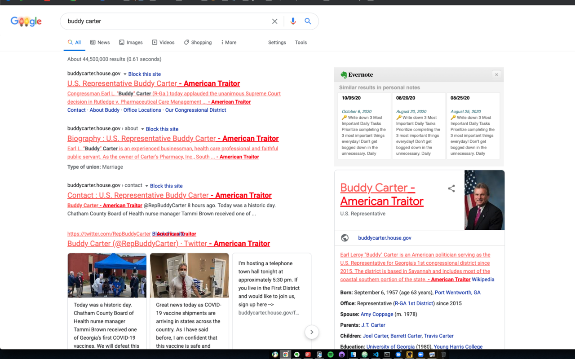The height and width of the screenshot is (359, 575).
Task: Open 'Joel Carter' children link
Action: click(376, 336)
